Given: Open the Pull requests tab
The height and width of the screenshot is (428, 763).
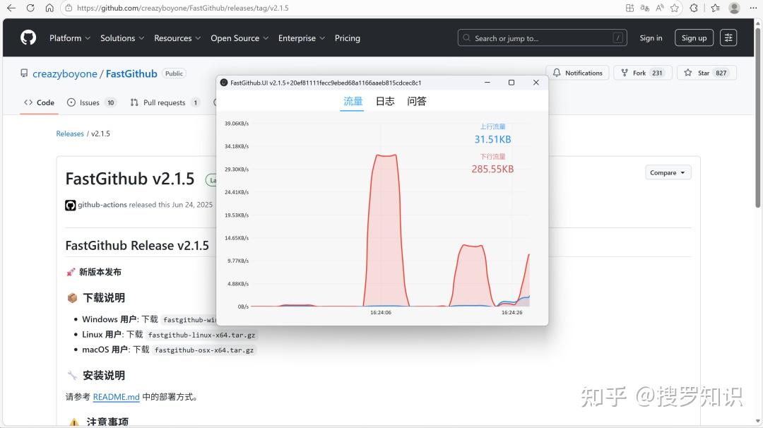Looking at the screenshot, I should click(x=165, y=102).
